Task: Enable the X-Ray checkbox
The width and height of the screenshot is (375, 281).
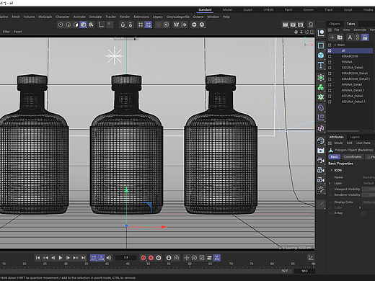Action: click(363, 213)
